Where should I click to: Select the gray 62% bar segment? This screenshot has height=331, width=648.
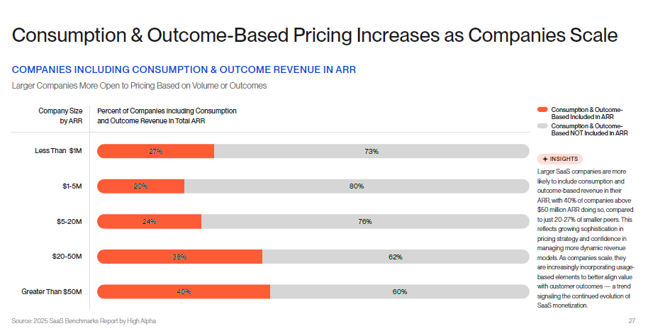click(395, 257)
